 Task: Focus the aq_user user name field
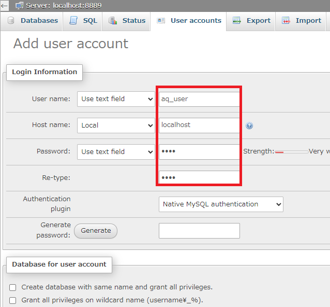click(x=199, y=99)
